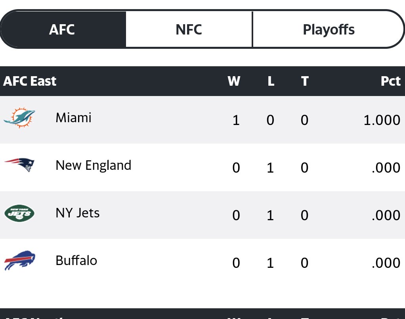Viewport: 405px width, 319px height.
Task: Open the New England team link
Action: [x=93, y=165]
